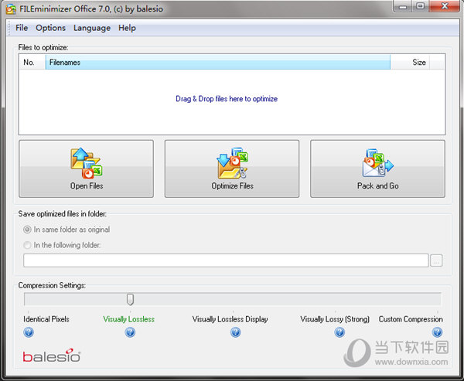
Task: Click the output folder path field
Action: (x=226, y=260)
